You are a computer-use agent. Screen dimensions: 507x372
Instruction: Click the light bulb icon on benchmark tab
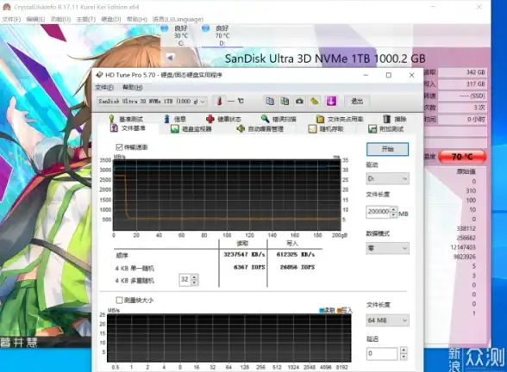click(112, 119)
